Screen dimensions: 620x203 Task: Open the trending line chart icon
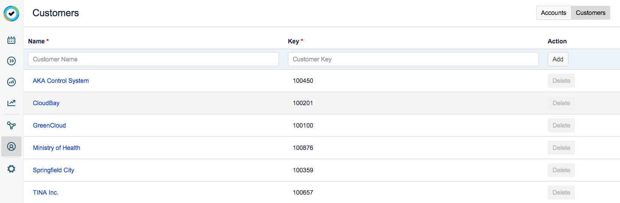point(11,103)
